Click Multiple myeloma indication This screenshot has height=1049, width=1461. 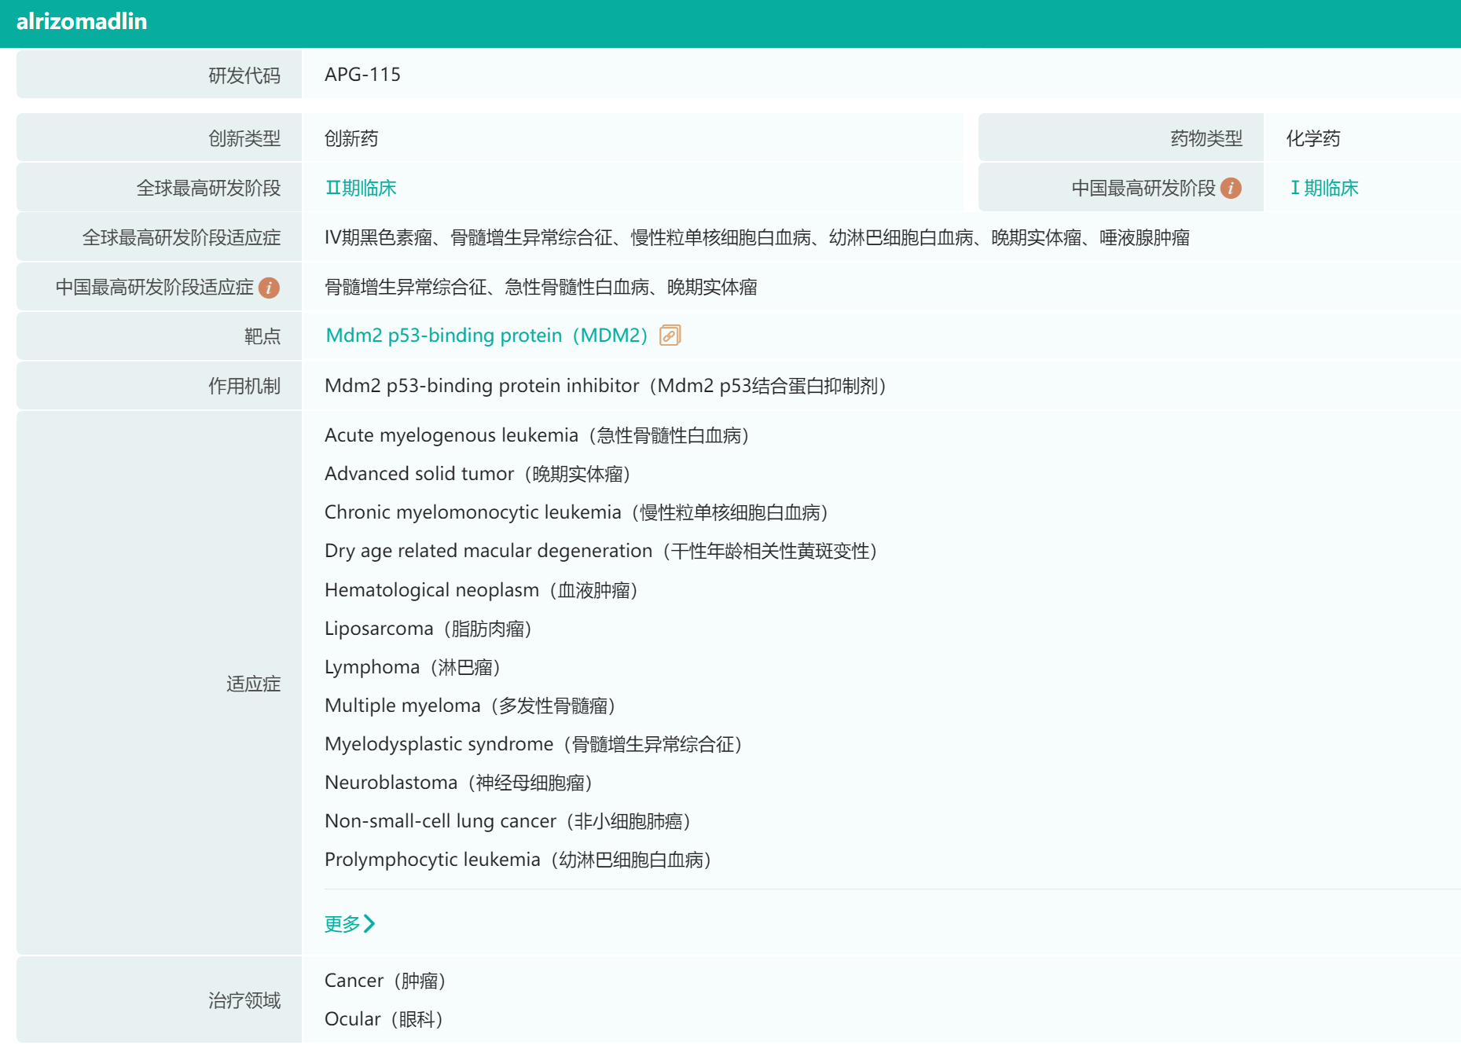tap(469, 706)
